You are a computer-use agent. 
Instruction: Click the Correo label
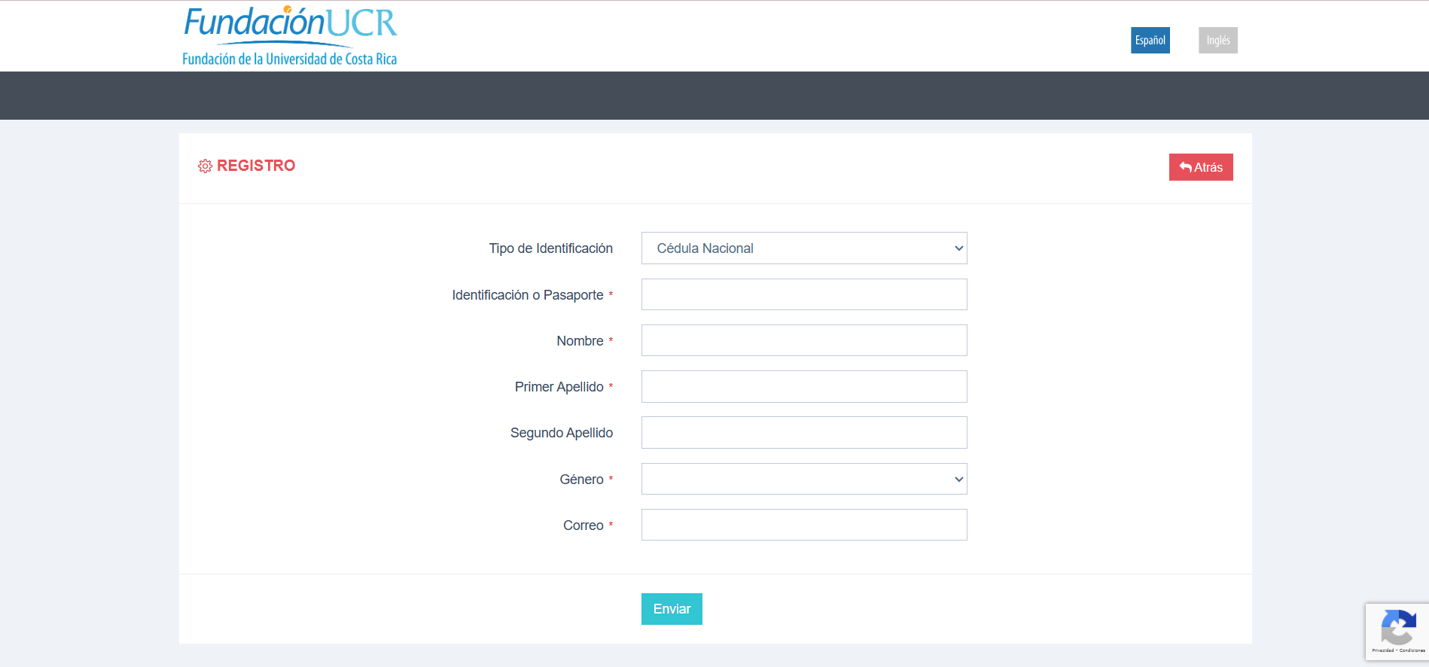pyautogui.click(x=583, y=525)
